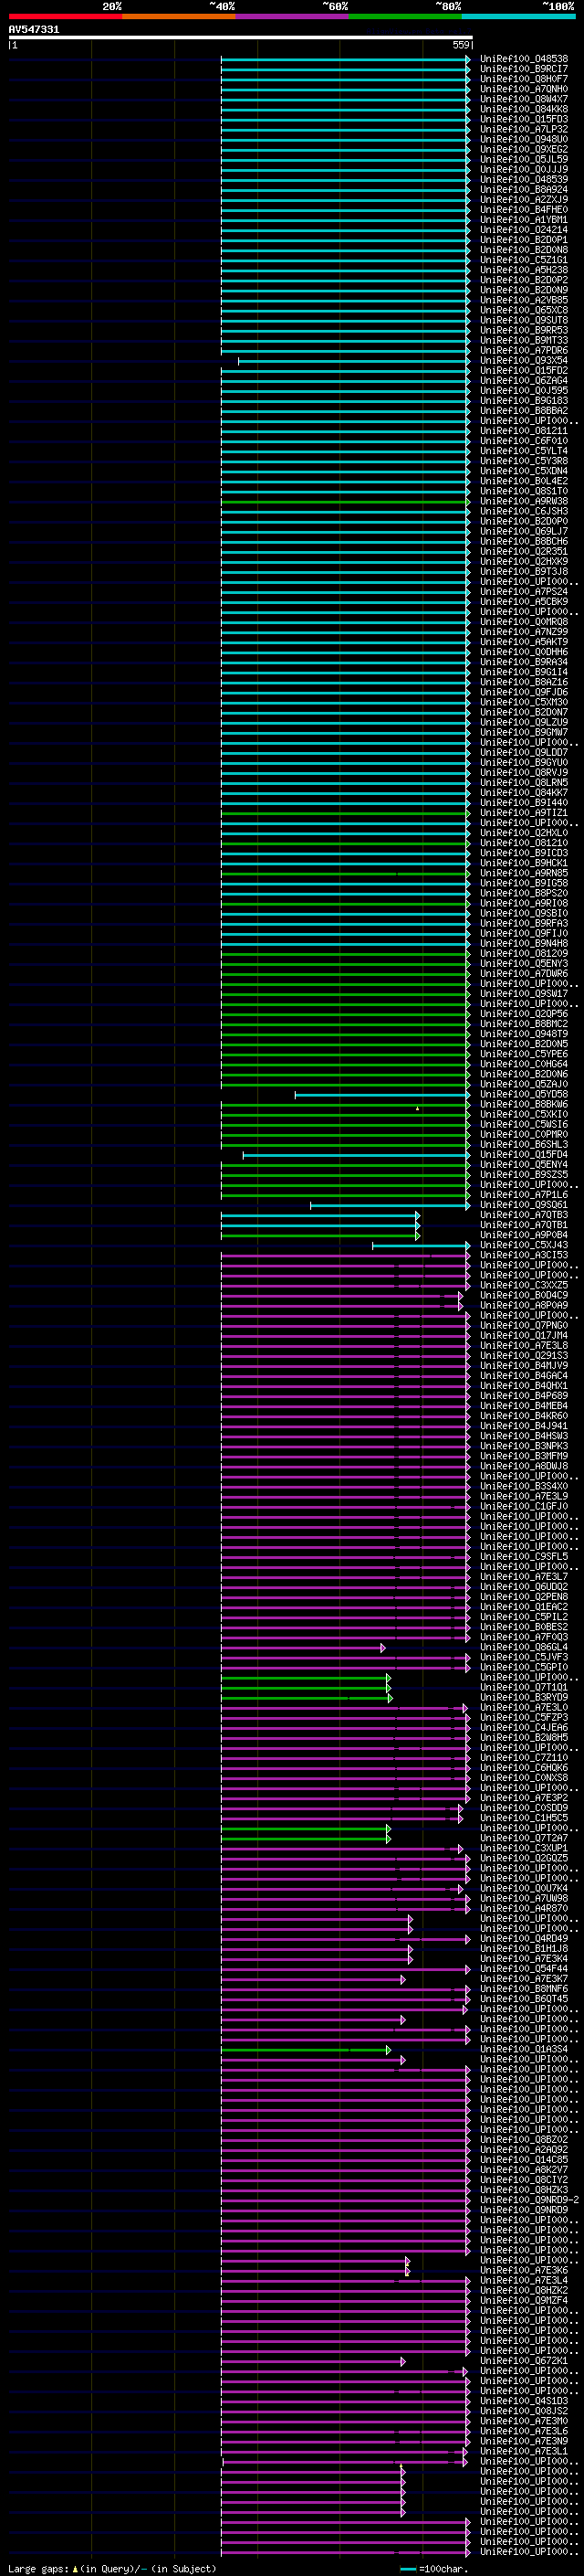
Task: Click subject label UniRef100_A3CI53
Action: click(524, 1255)
